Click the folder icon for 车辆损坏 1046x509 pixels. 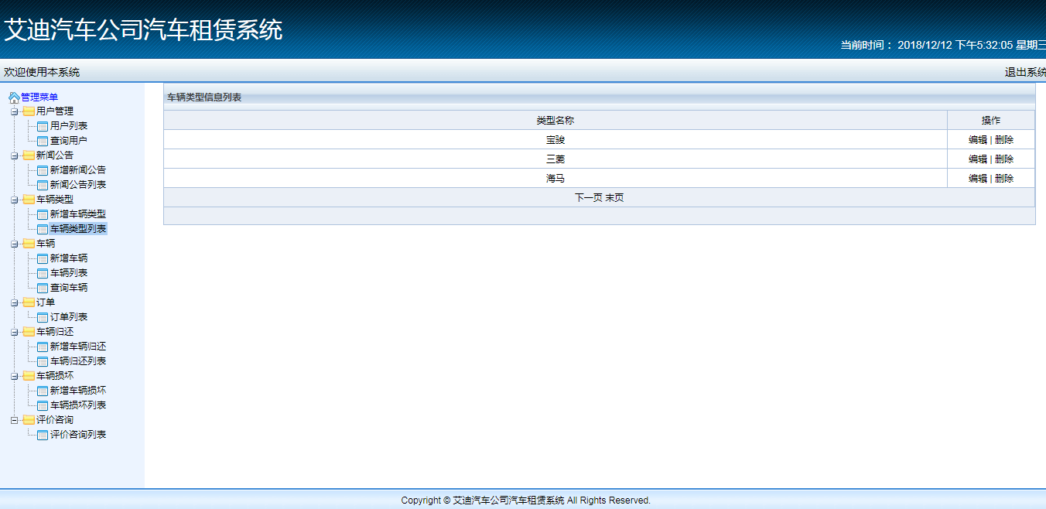29,376
